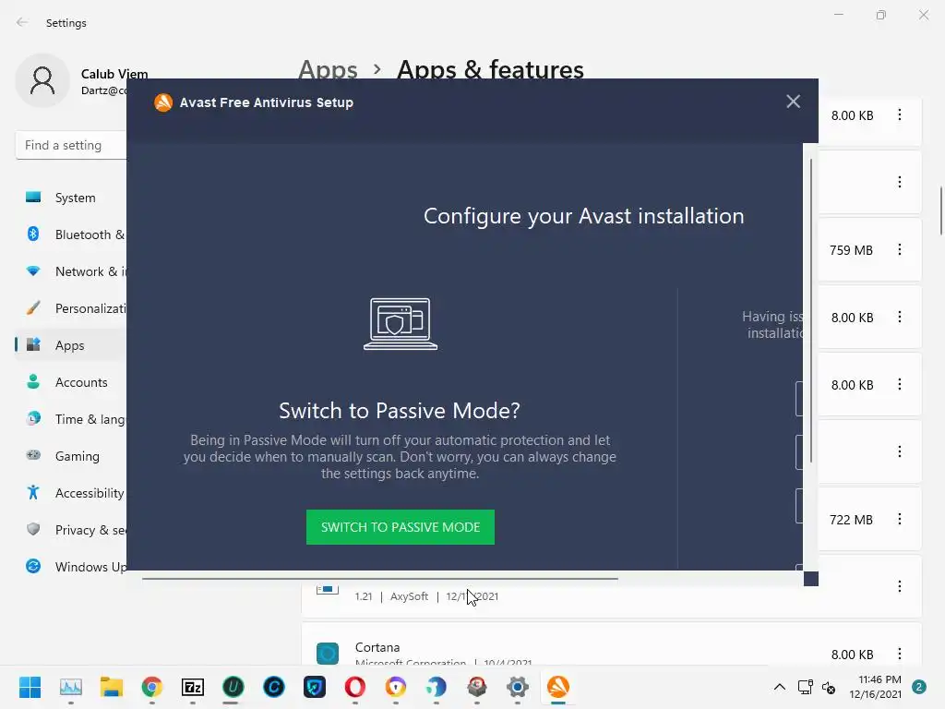Close the Avast Free Antivirus Setup dialog

(x=793, y=102)
